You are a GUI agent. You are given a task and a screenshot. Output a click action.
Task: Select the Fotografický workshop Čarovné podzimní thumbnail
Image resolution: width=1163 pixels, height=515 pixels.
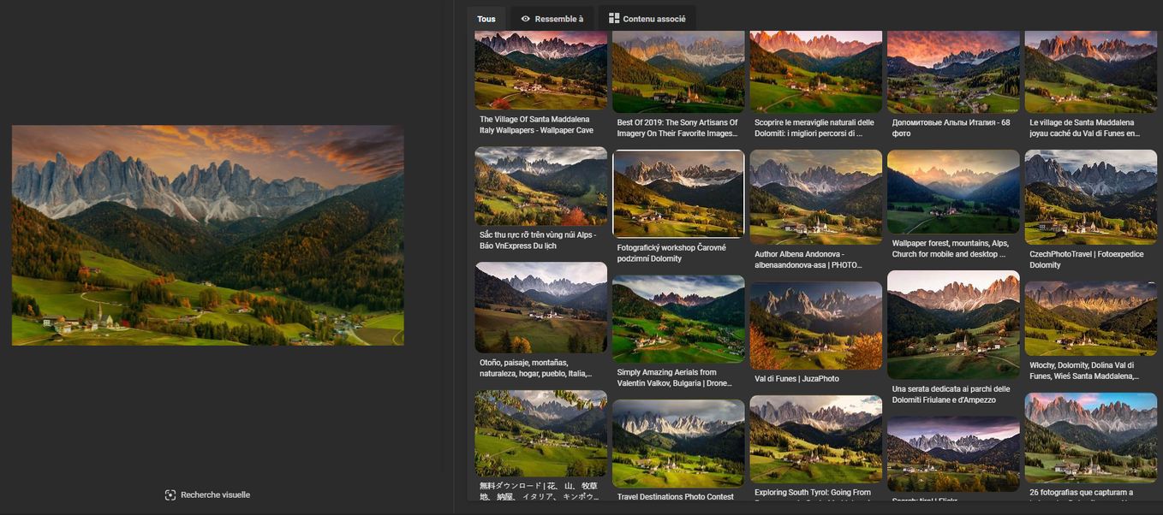[x=678, y=194]
